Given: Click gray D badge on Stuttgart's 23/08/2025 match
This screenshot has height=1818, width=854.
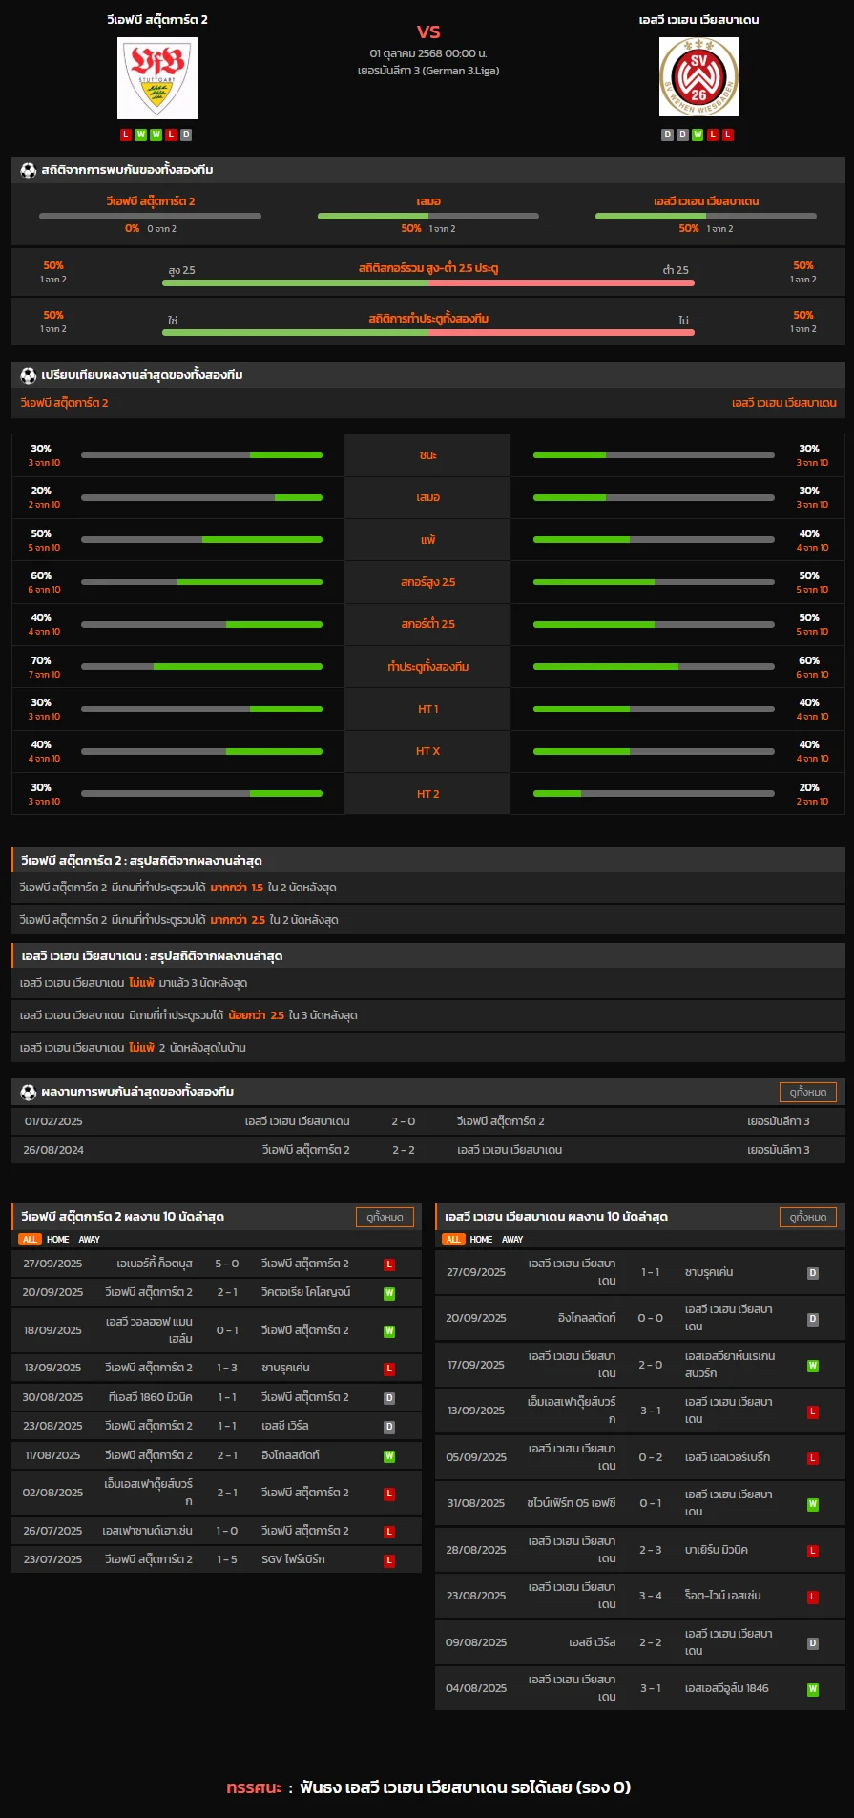Looking at the screenshot, I should pos(389,1428).
